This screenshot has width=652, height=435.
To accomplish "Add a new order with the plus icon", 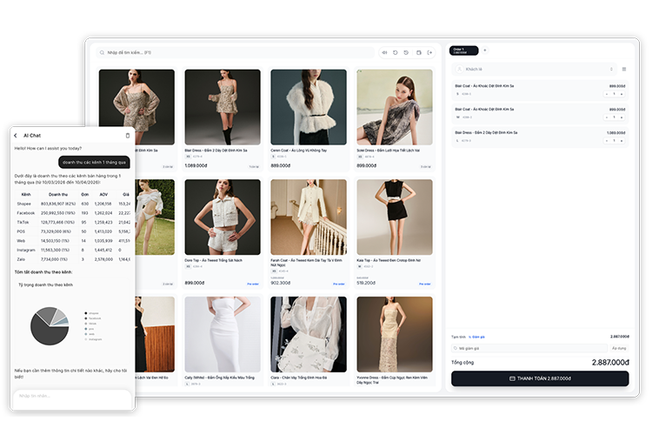I will pos(485,50).
